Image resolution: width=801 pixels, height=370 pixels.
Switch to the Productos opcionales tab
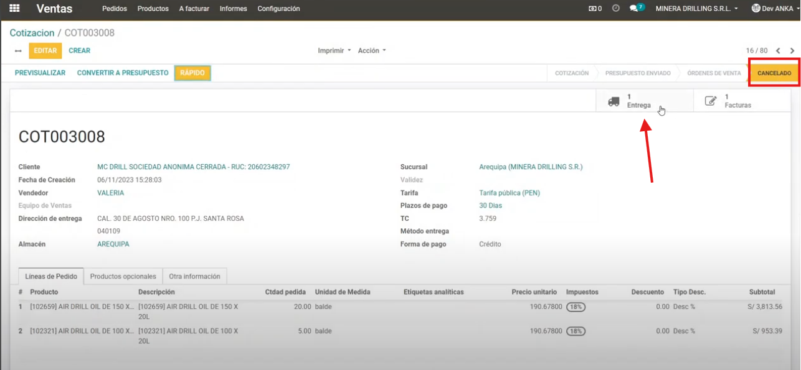(x=123, y=276)
